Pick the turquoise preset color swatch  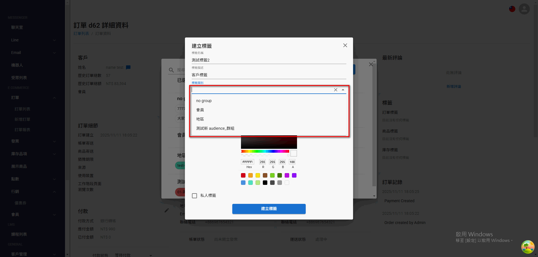251,183
